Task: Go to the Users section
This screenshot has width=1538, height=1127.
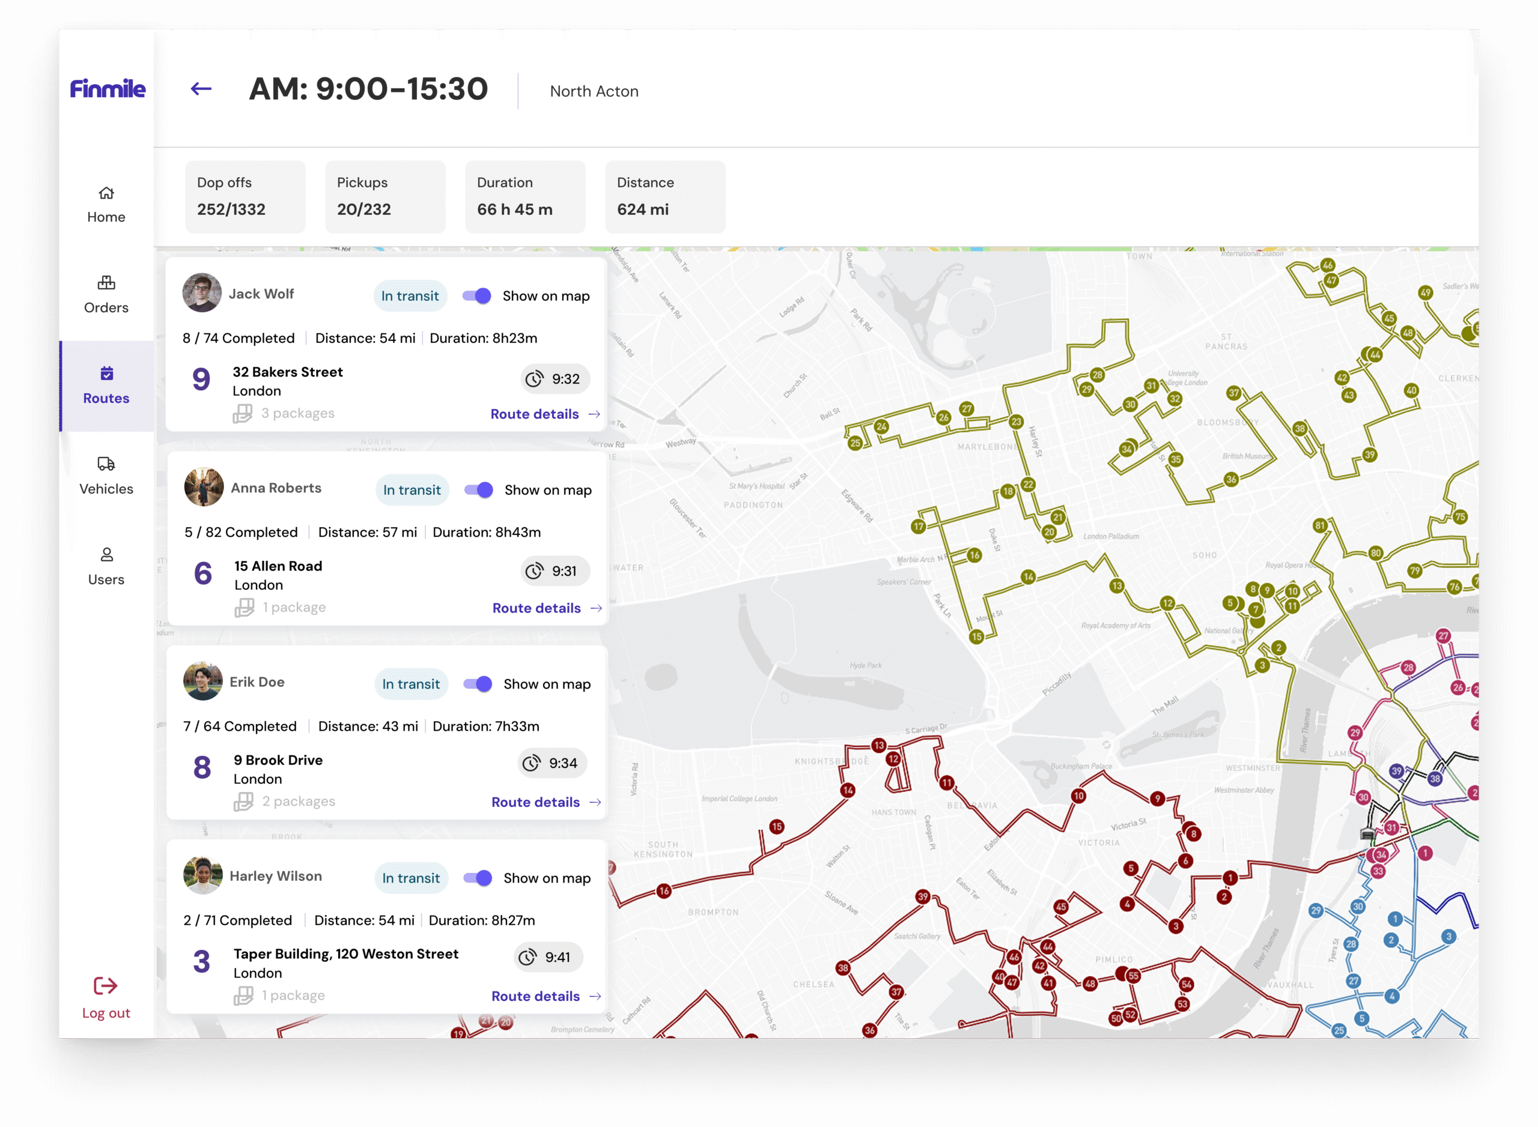Action: click(106, 566)
